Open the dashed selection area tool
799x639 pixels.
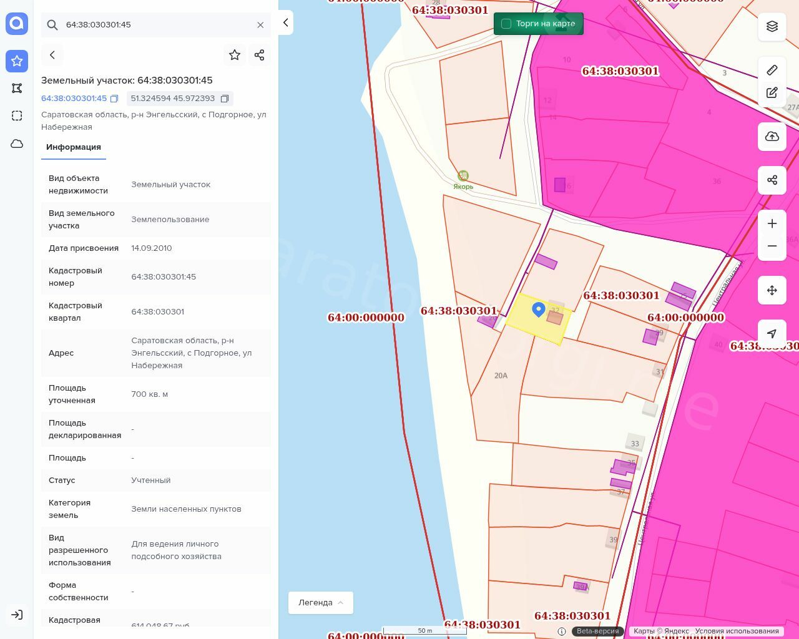coord(17,116)
